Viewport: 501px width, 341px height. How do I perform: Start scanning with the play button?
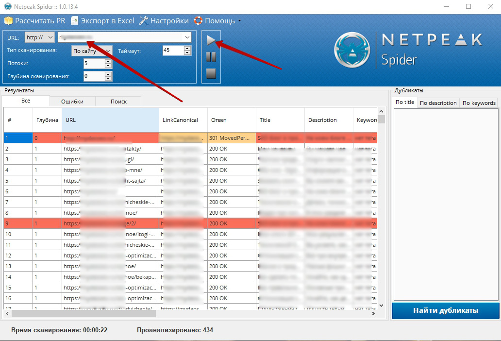[x=211, y=40]
